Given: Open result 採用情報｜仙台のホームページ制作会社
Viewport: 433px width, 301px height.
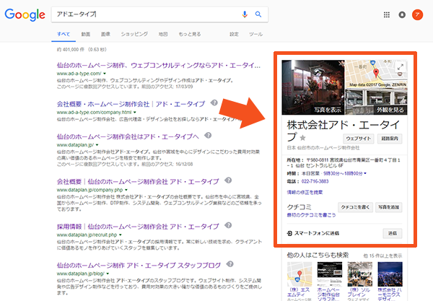Looking at the screenshot, I should (x=138, y=227).
